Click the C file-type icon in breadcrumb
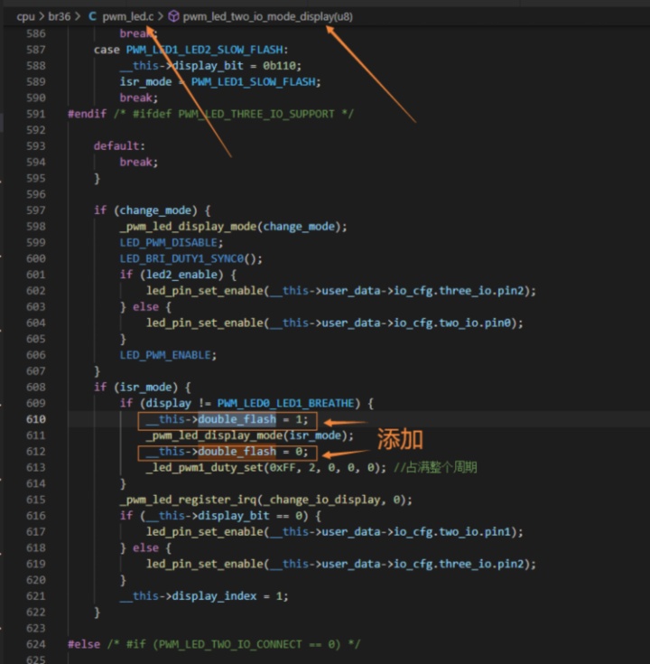Screen dimensions: 650x664 pyautogui.click(x=92, y=16)
